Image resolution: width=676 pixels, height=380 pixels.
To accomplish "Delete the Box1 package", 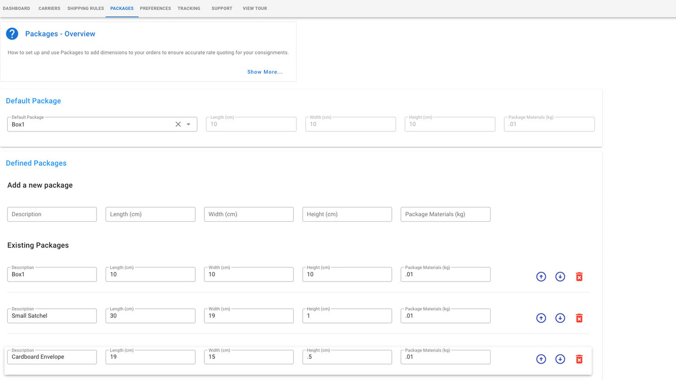I will 579,276.
